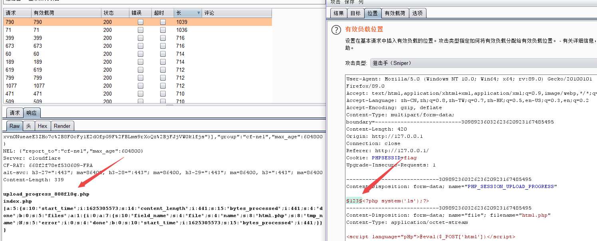This screenshot has width=597, height=241.
Task: Open the 目标 tab
Action: point(355,13)
